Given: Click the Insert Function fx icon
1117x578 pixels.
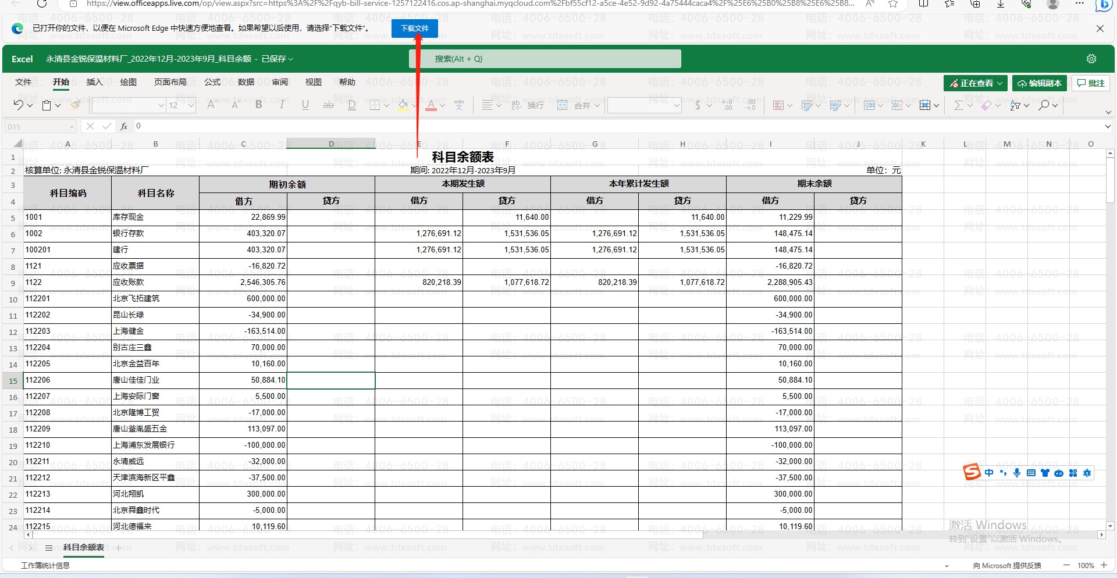Looking at the screenshot, I should [123, 126].
